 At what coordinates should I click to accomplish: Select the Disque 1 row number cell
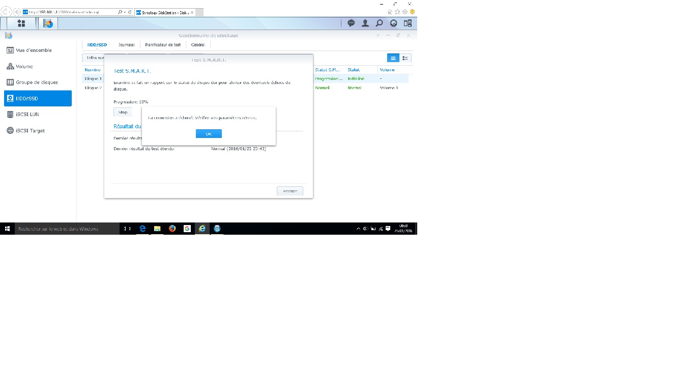coord(93,79)
